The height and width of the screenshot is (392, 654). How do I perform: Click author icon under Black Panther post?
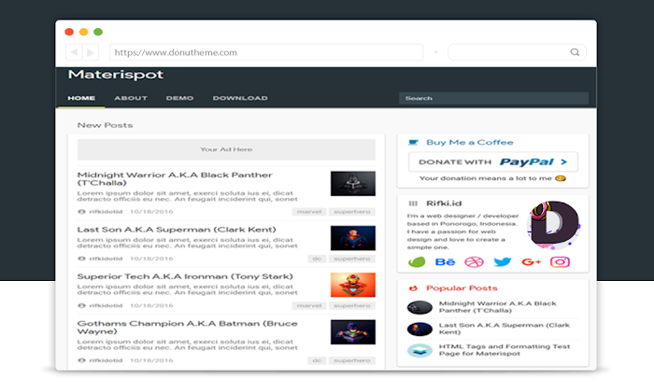click(x=82, y=212)
